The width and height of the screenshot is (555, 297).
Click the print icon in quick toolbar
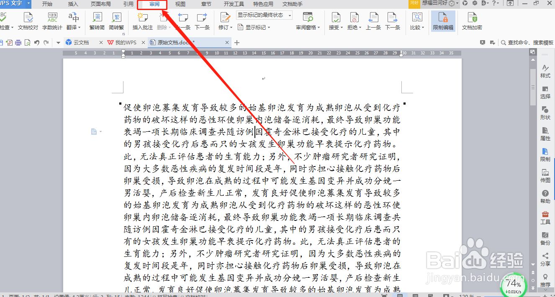click(x=18, y=43)
